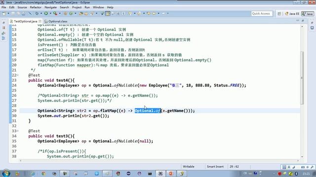The image size is (316, 177).
Task: Click the highlighted Optional.of text on line 29
Action: coord(148,111)
